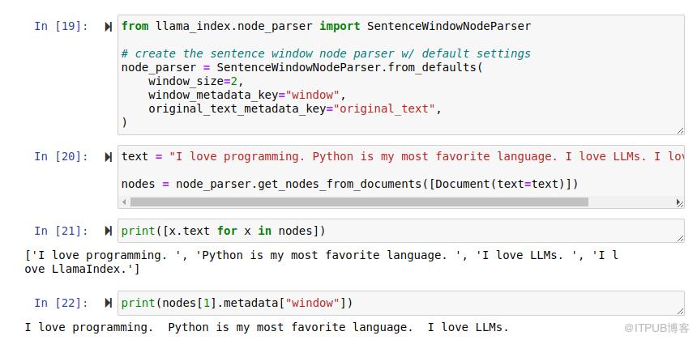
Task: Select the In [20] cell prompt
Action: (61, 156)
